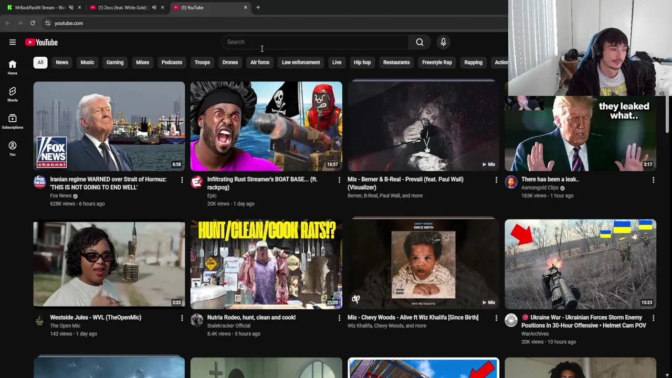The height and width of the screenshot is (378, 672).
Task: Start voice search with microphone icon
Action: point(443,42)
